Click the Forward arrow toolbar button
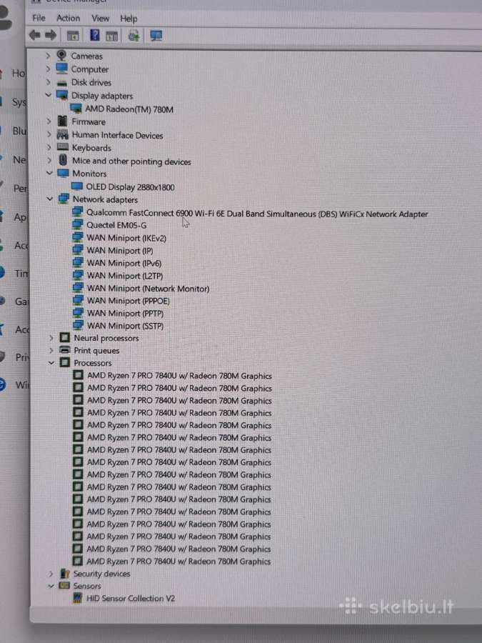The image size is (482, 643). point(51,35)
